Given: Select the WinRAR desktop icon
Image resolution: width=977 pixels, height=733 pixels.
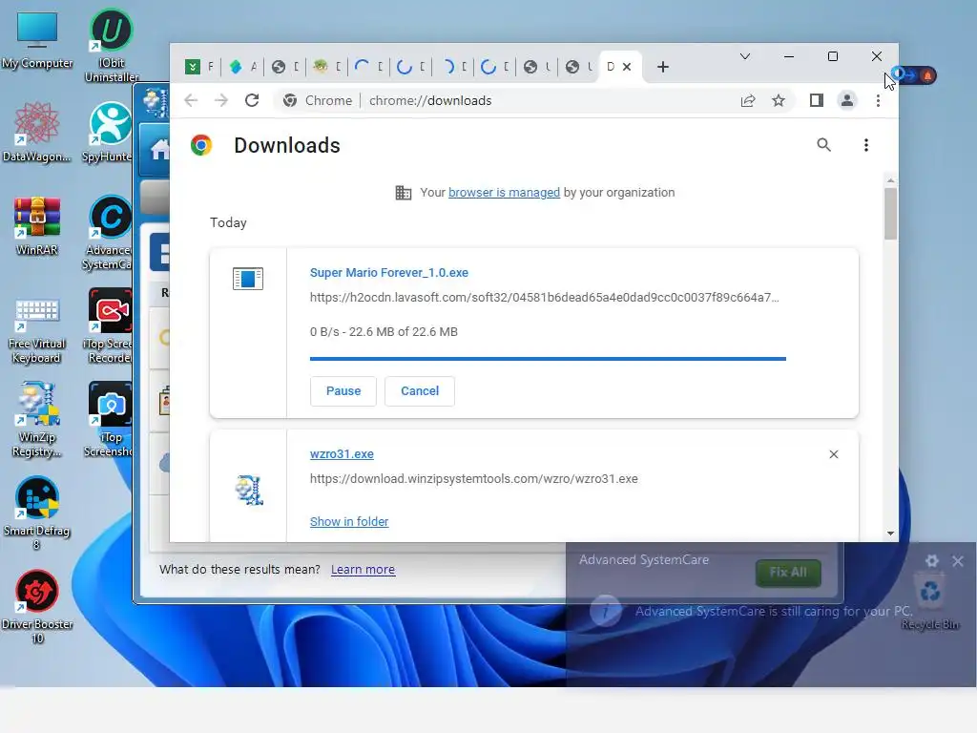Looking at the screenshot, I should [x=37, y=226].
